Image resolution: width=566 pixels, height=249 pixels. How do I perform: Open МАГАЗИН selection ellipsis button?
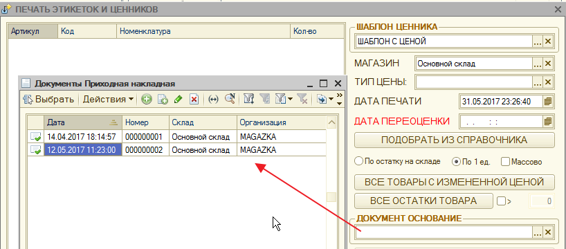click(538, 64)
